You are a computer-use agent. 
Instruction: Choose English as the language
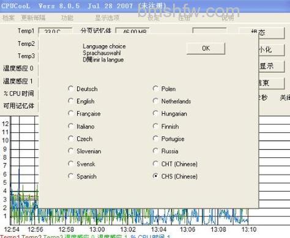(x=81, y=102)
